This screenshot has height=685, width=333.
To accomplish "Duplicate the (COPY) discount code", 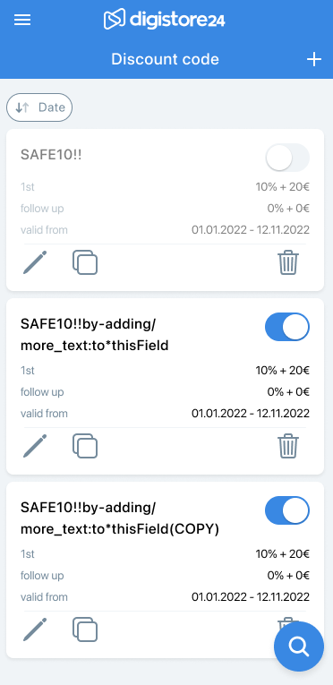I will point(85,629).
